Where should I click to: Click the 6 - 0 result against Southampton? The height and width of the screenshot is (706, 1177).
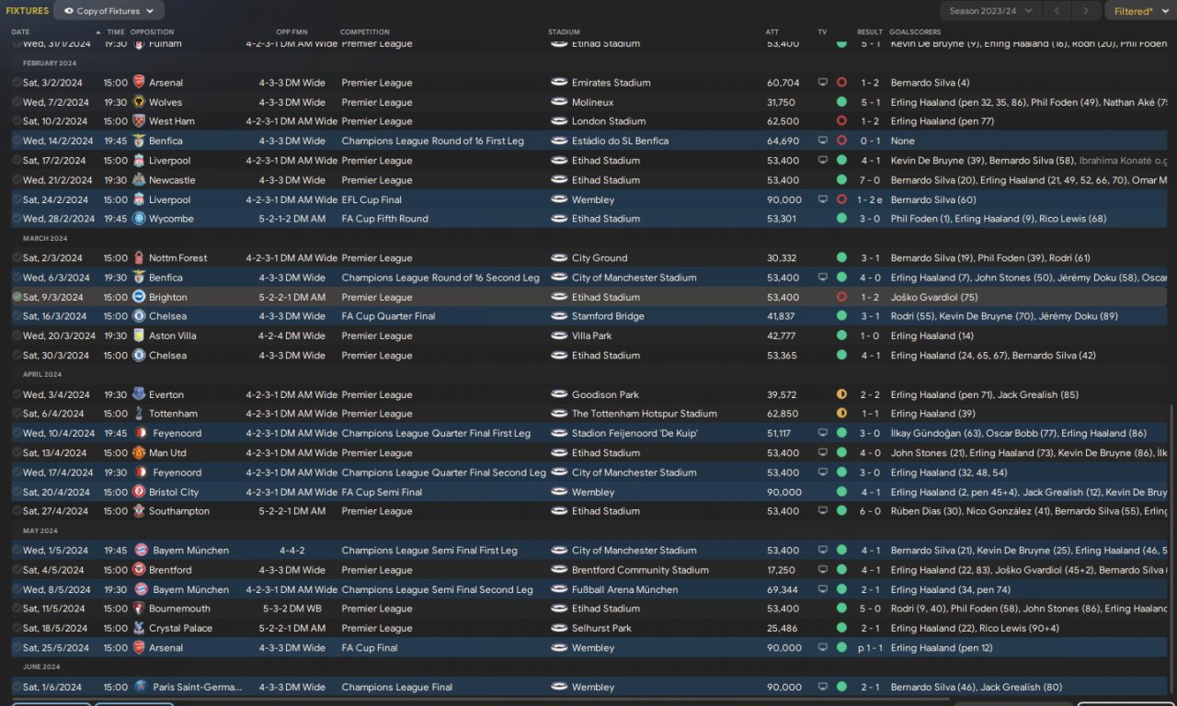[870, 511]
